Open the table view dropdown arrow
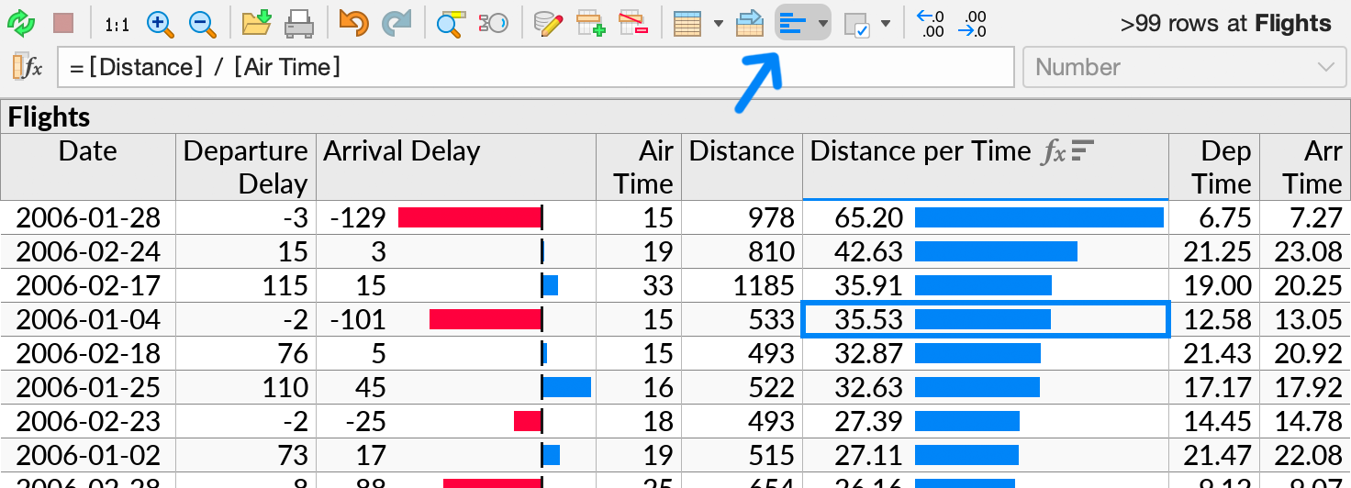This screenshot has height=488, width=1351. tap(718, 23)
